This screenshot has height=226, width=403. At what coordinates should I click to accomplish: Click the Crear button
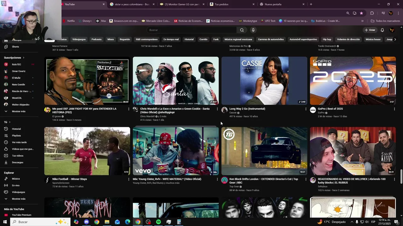[x=370, y=30]
